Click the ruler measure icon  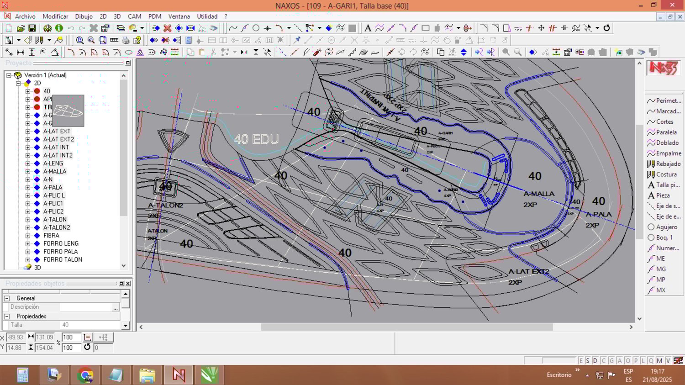coord(114,40)
